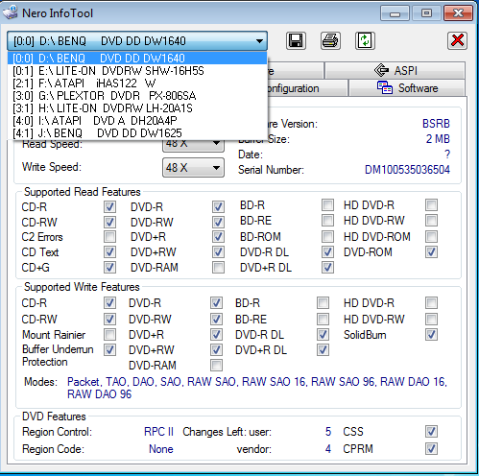The image size is (479, 476).
Task: Select highlighted D:\ BENQ DW1640 list entry
Action: coord(137,59)
